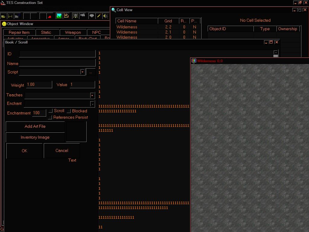Activate the red landscape editing tool
The height and width of the screenshot is (232, 309).
[x=50, y=16]
